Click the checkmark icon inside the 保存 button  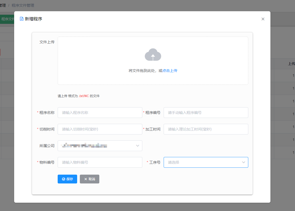tap(63, 179)
